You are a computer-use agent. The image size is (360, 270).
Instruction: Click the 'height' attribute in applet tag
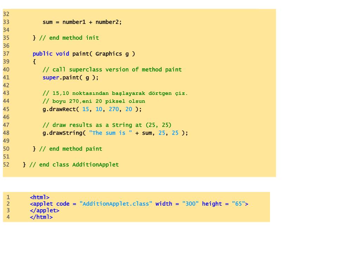click(x=212, y=204)
